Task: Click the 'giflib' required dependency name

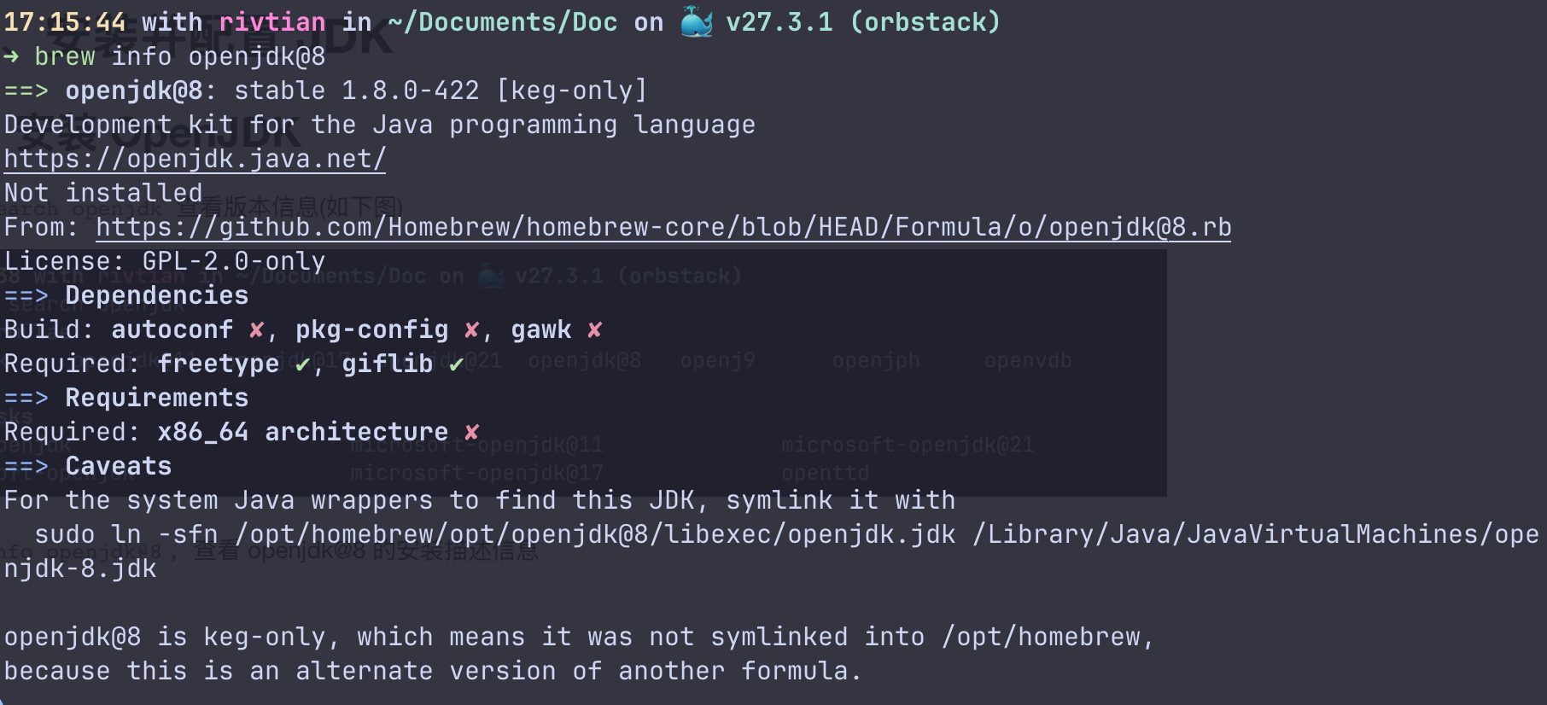Action: [x=388, y=364]
